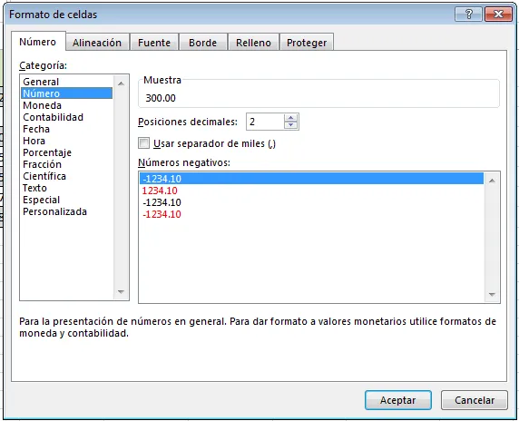Select Número category in the list
Screen dimensions: 519x421
coord(66,93)
